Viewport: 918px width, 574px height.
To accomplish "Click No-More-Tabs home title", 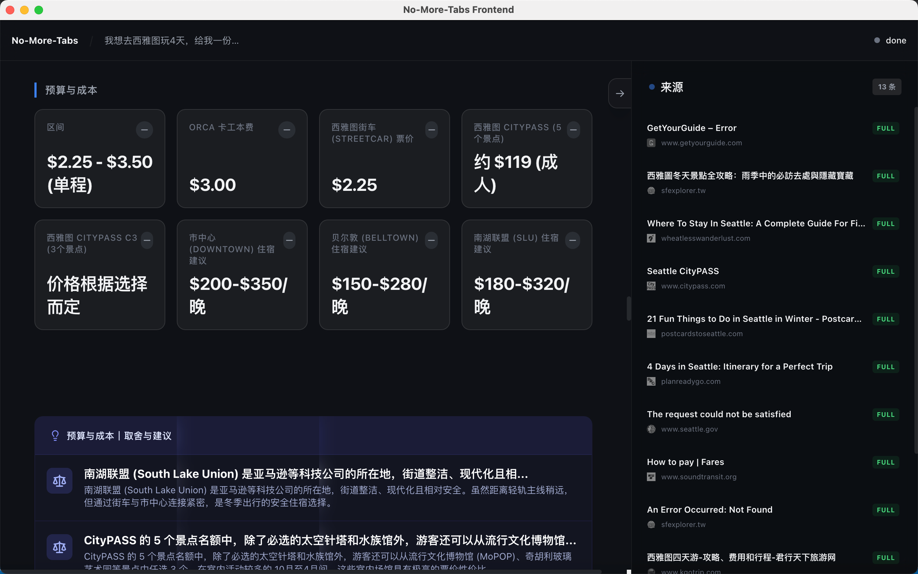I will click(x=45, y=41).
